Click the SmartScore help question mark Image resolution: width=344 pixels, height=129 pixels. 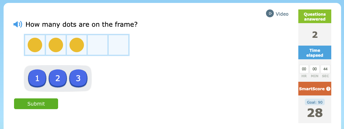point(328,89)
